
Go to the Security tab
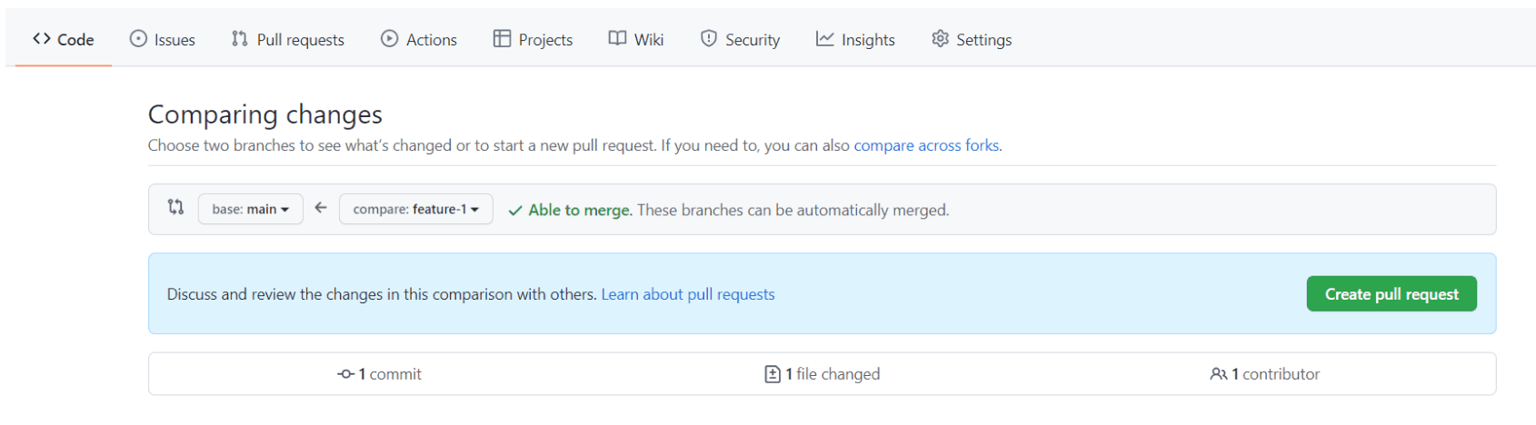[x=741, y=39]
